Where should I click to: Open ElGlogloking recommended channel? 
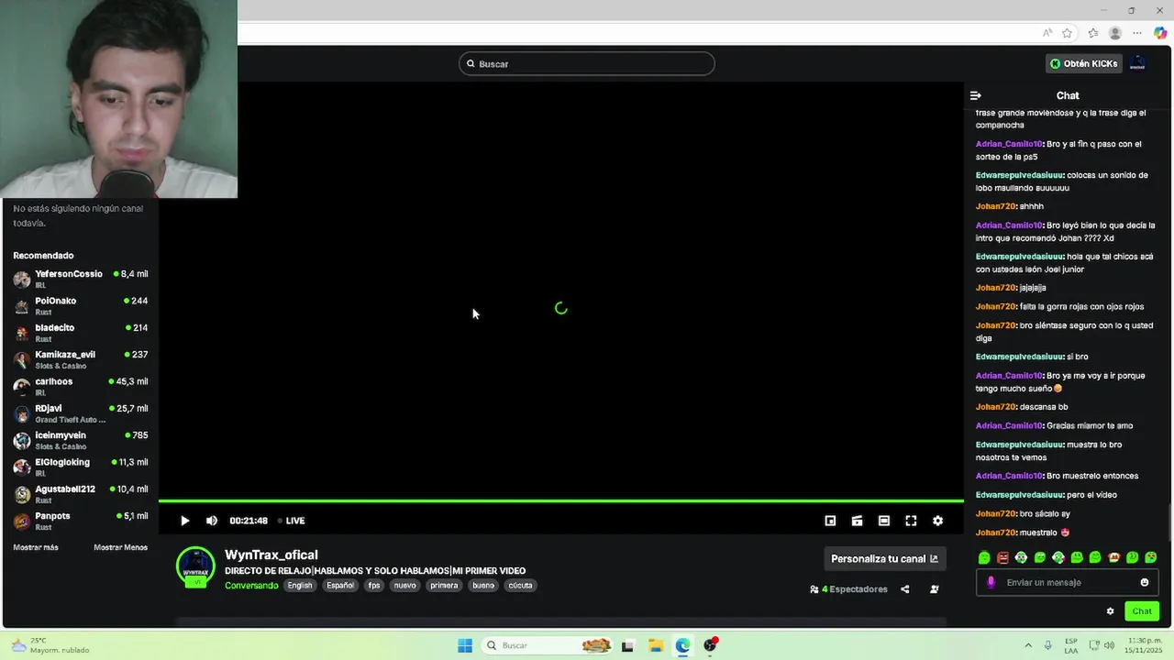pyautogui.click(x=81, y=467)
